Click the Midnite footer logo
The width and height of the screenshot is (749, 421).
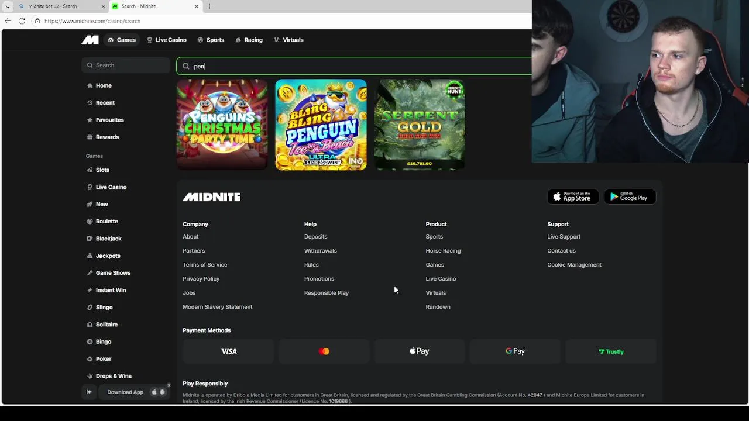(x=212, y=197)
